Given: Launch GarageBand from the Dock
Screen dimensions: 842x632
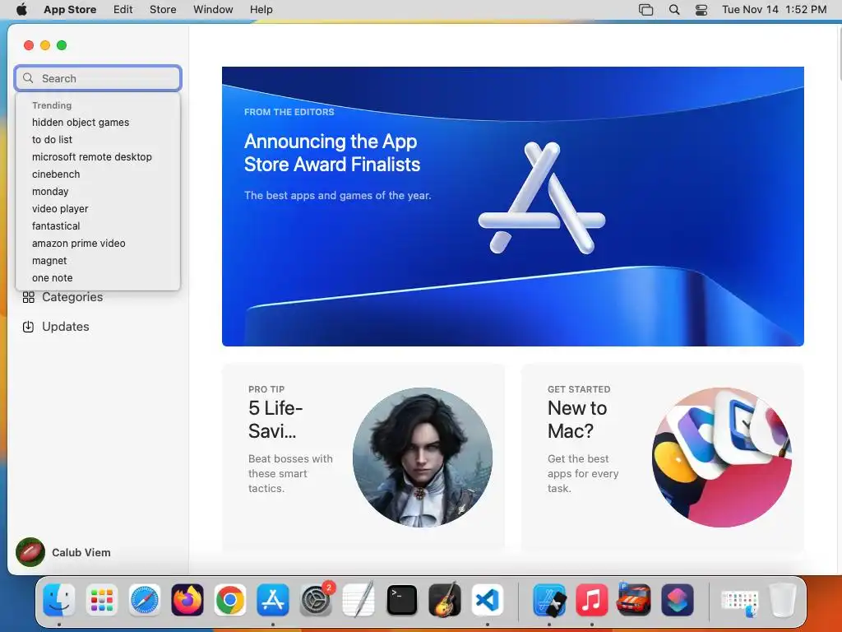Looking at the screenshot, I should tap(445, 600).
